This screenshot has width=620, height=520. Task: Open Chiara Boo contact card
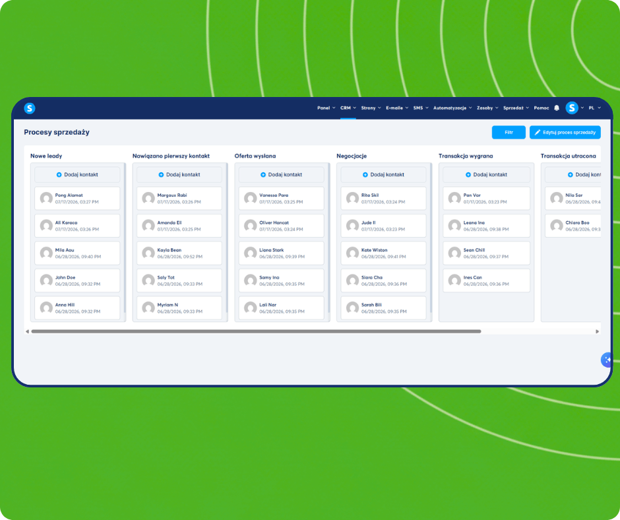tap(573, 226)
